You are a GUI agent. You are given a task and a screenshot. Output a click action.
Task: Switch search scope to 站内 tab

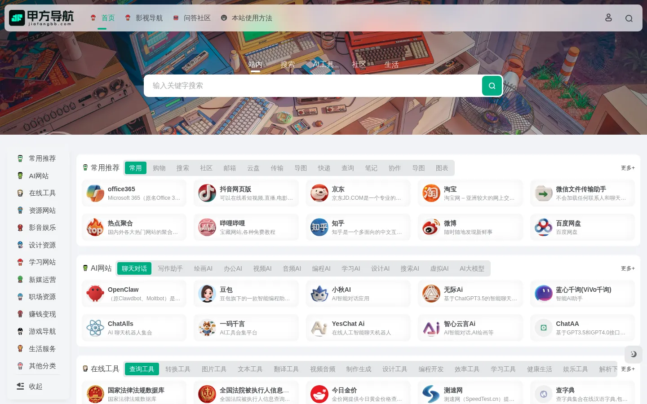[x=255, y=65]
